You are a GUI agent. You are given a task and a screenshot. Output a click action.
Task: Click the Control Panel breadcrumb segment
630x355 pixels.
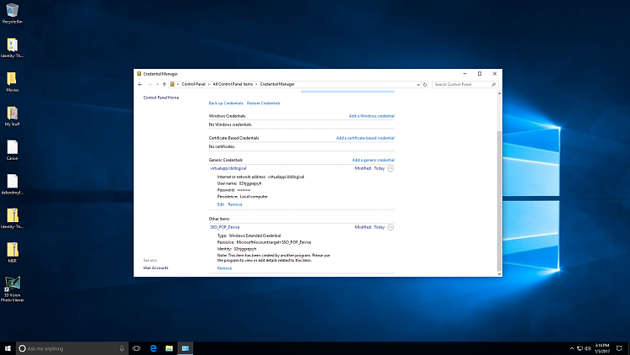(193, 84)
